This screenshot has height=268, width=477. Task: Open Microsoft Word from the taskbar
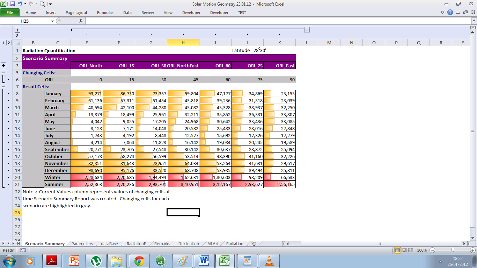click(204, 261)
